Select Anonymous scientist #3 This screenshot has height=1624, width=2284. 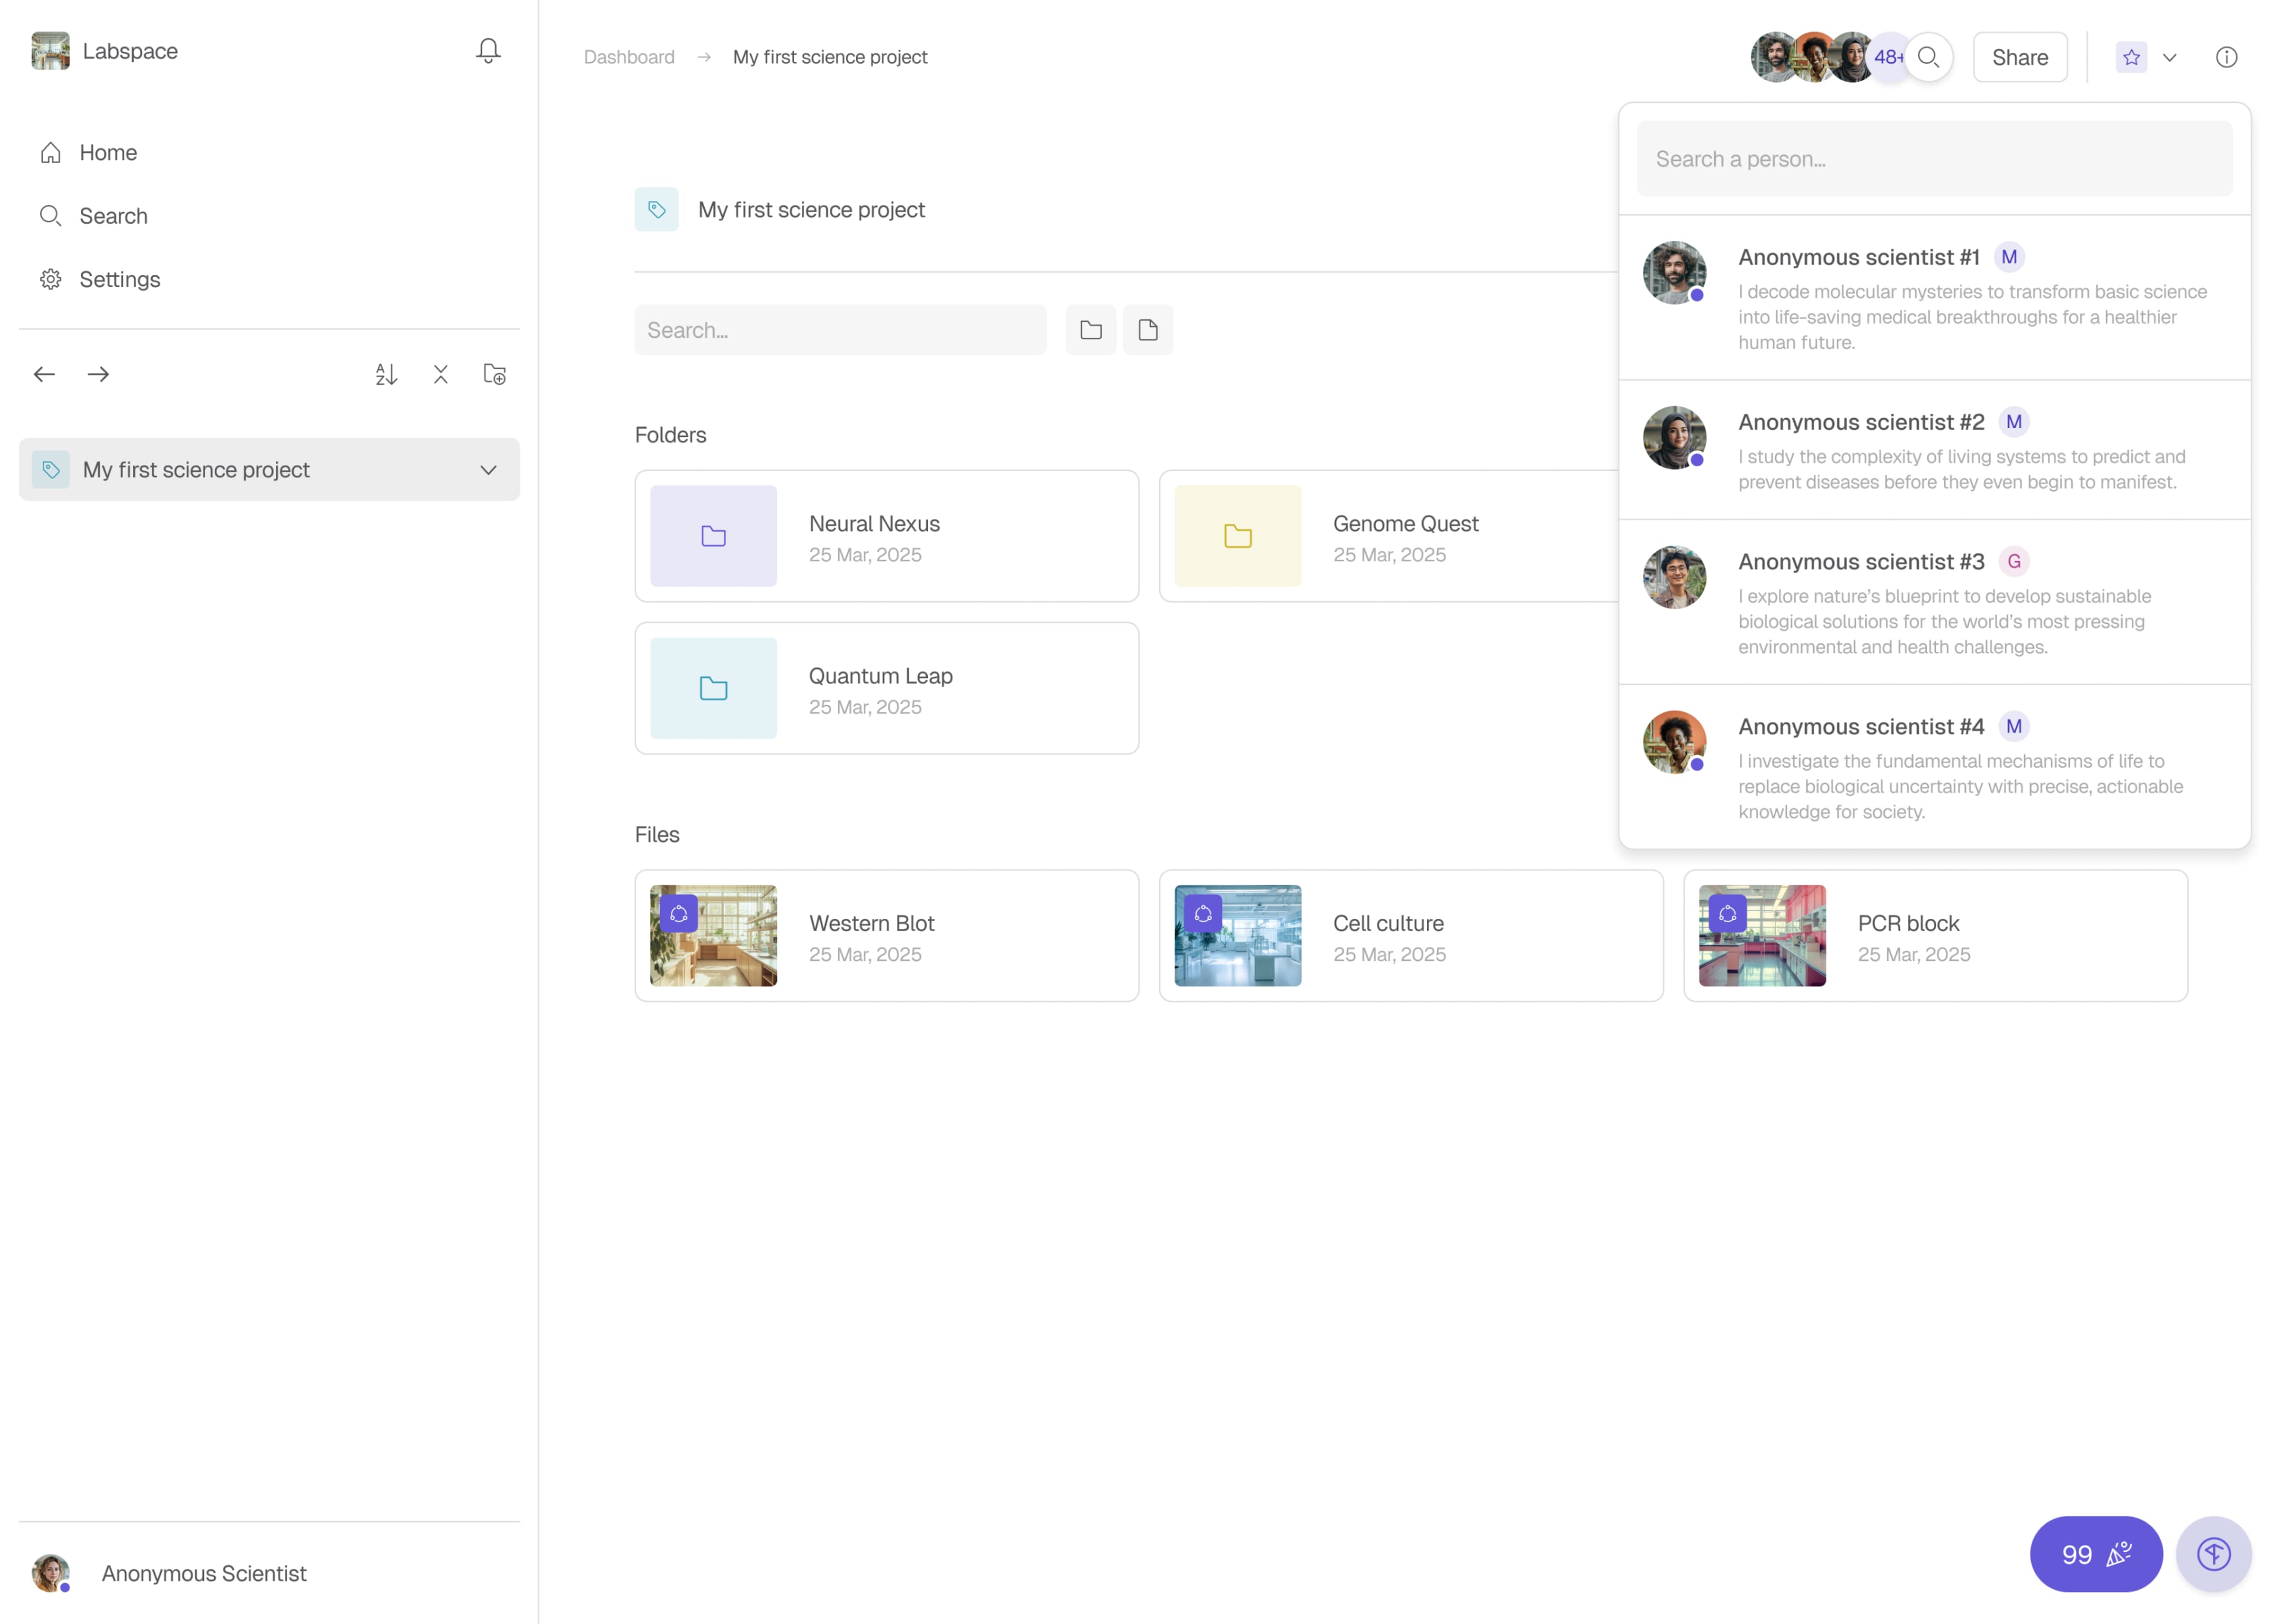[1934, 602]
